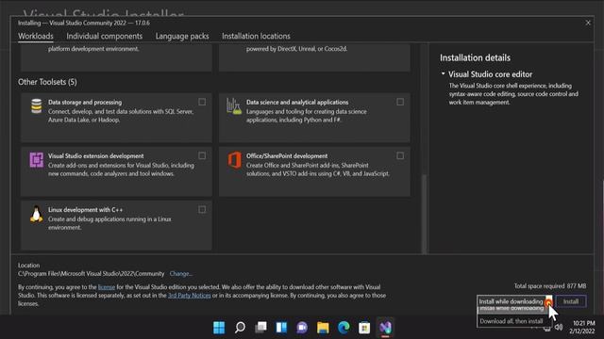Viewport: 604px width, 339px height.
Task: Open File Explorer from the taskbar
Action: (323, 328)
